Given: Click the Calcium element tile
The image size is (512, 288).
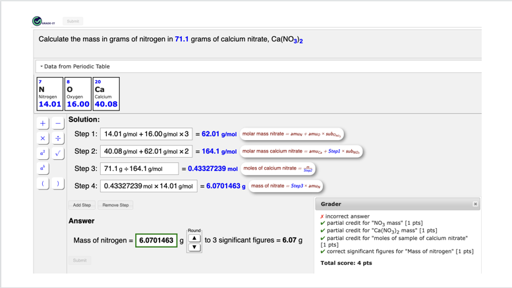Looking at the screenshot, I should coord(105,94).
